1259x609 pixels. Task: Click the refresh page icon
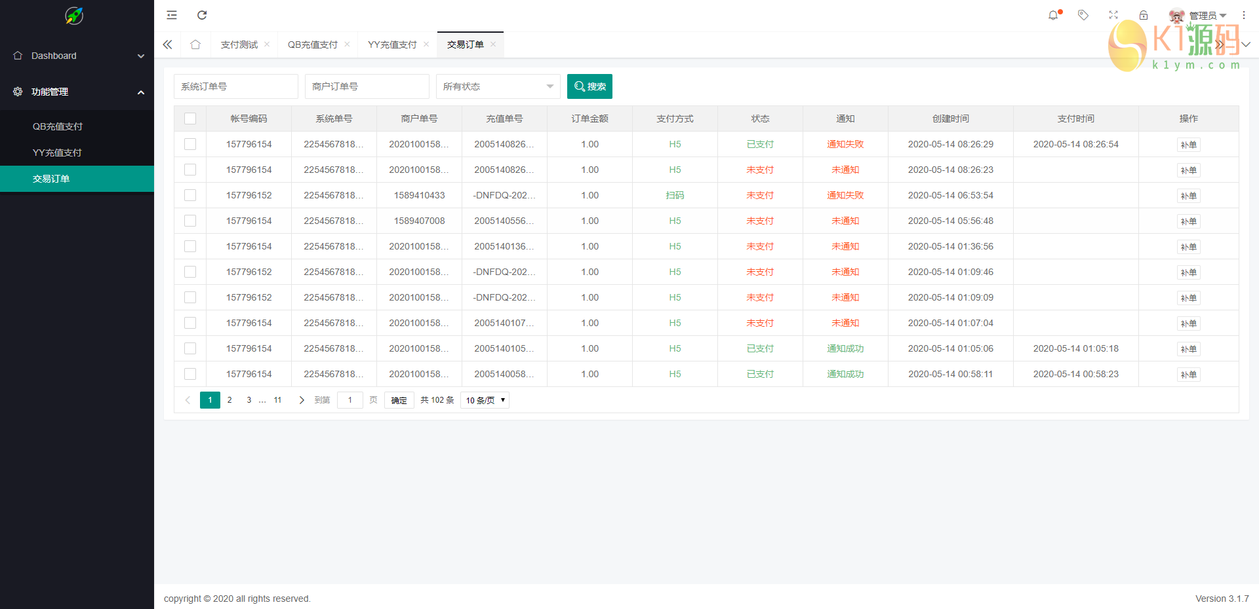point(202,15)
